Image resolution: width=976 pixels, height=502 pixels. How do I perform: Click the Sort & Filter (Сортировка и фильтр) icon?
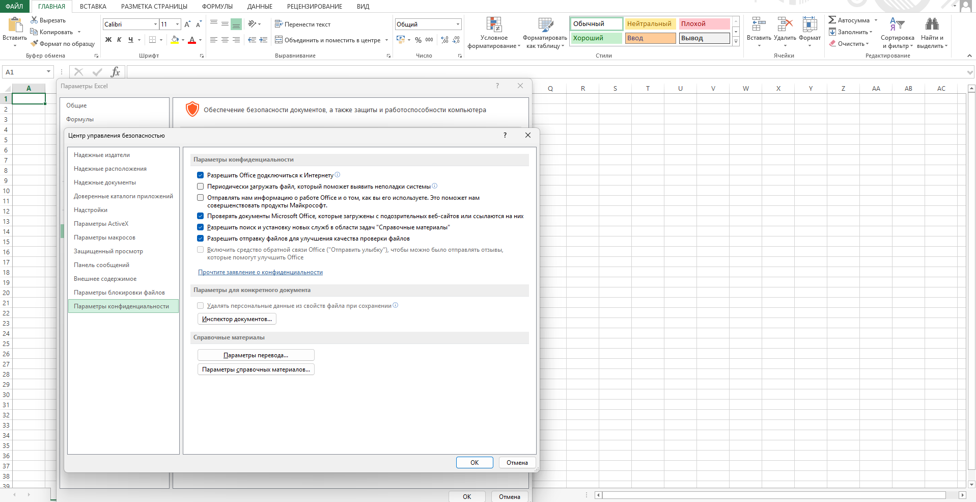tap(897, 24)
